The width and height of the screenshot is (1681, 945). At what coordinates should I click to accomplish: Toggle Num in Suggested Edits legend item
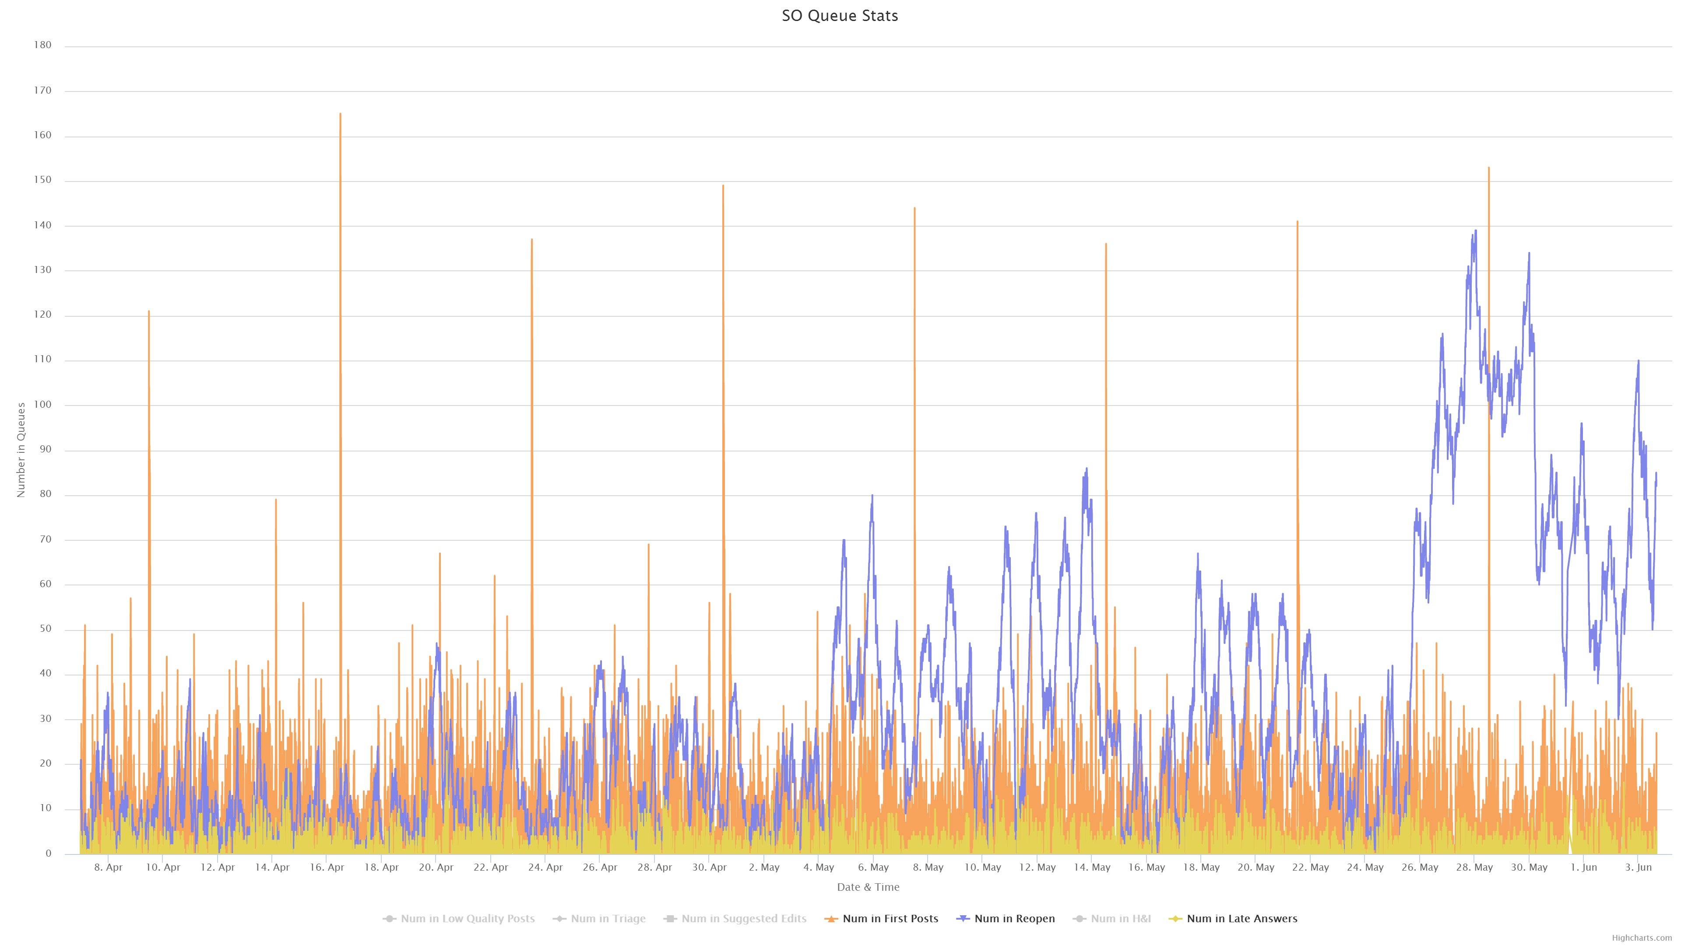[x=735, y=918]
